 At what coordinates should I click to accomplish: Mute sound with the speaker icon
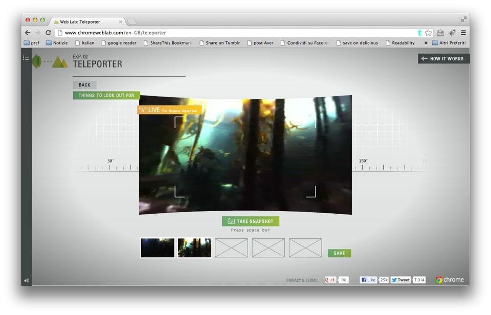pyautogui.click(x=26, y=280)
